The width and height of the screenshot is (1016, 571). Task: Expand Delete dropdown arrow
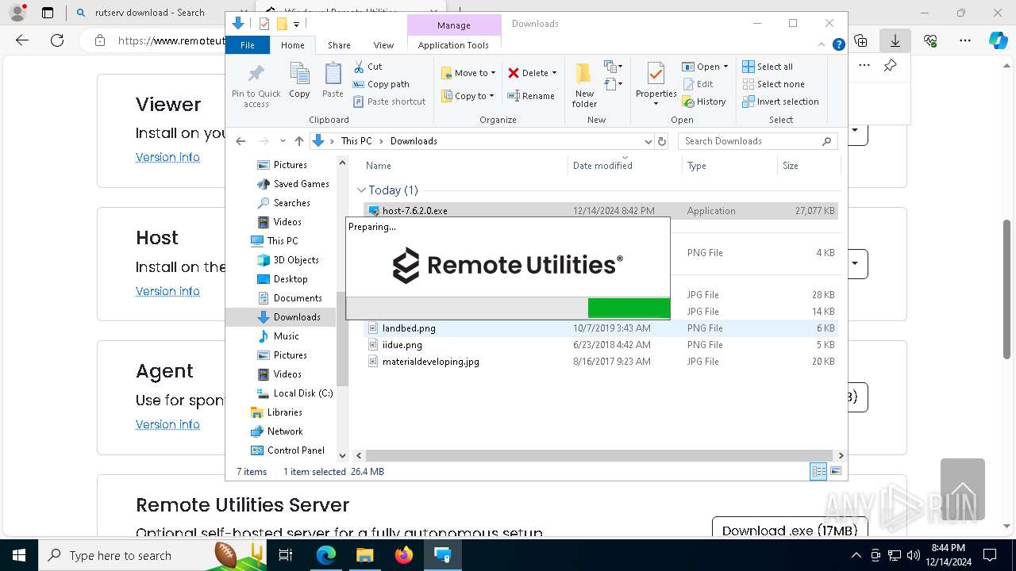pos(554,73)
